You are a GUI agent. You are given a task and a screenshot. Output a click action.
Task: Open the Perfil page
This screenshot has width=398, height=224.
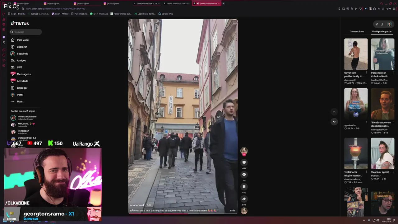pyautogui.click(x=17, y=95)
